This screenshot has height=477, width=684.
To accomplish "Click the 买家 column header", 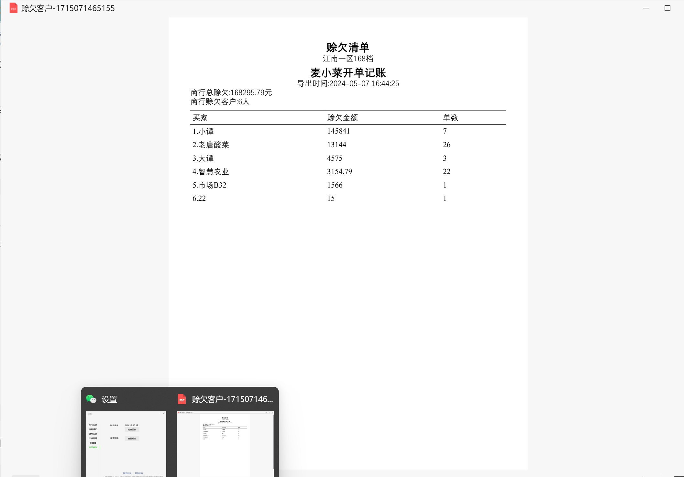I will [200, 118].
